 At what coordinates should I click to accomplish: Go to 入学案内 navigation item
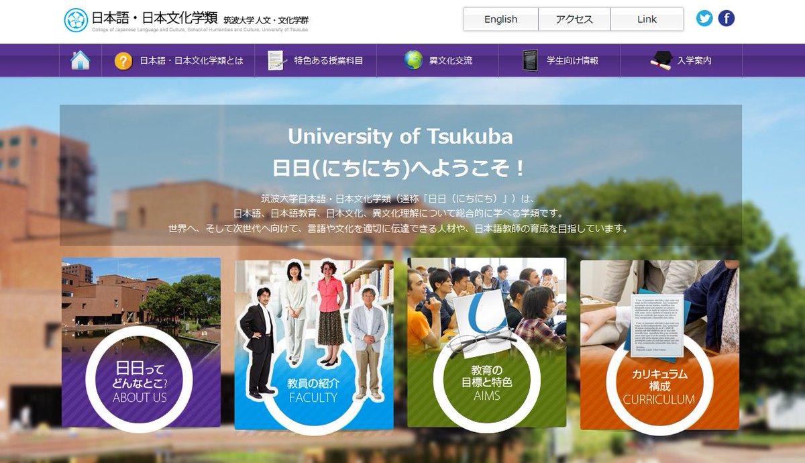pyautogui.click(x=682, y=60)
